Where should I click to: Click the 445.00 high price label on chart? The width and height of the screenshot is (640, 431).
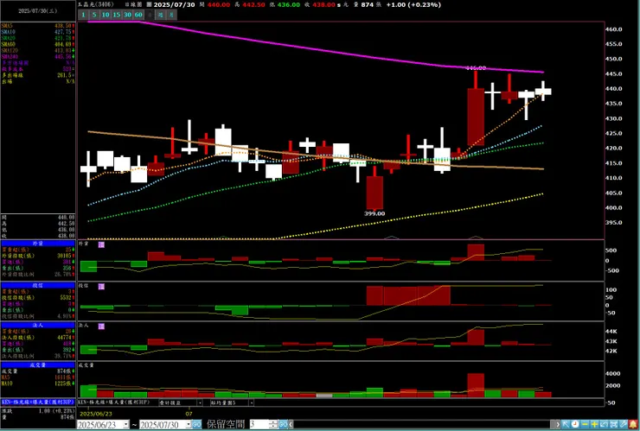(476, 68)
